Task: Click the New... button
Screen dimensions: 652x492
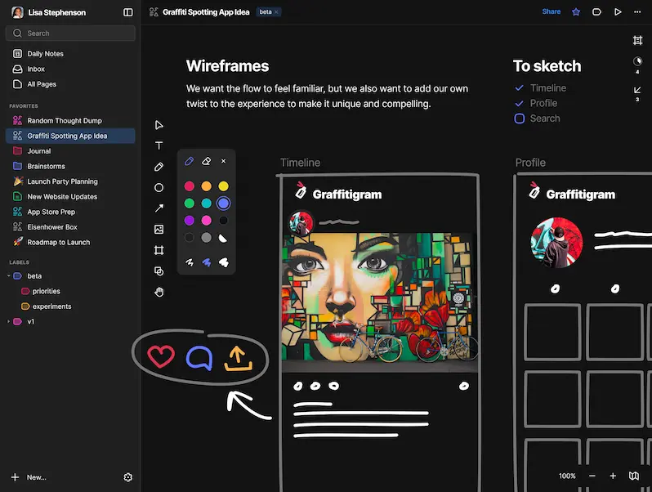Action: pos(29,477)
